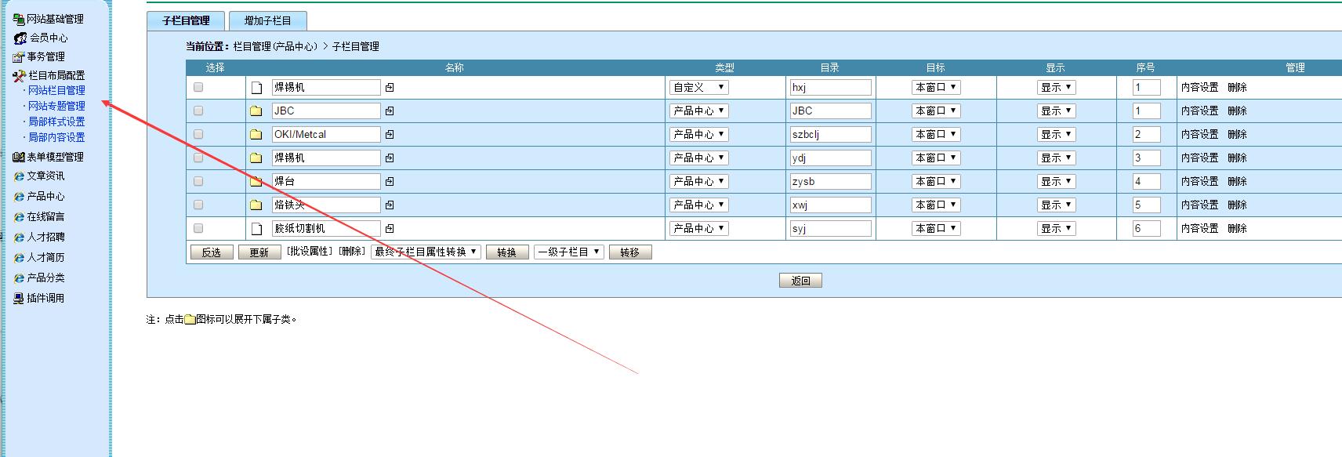The height and width of the screenshot is (457, 1342).
Task: Click the small edit icon after OKI/Metcal name
Action: (390, 135)
